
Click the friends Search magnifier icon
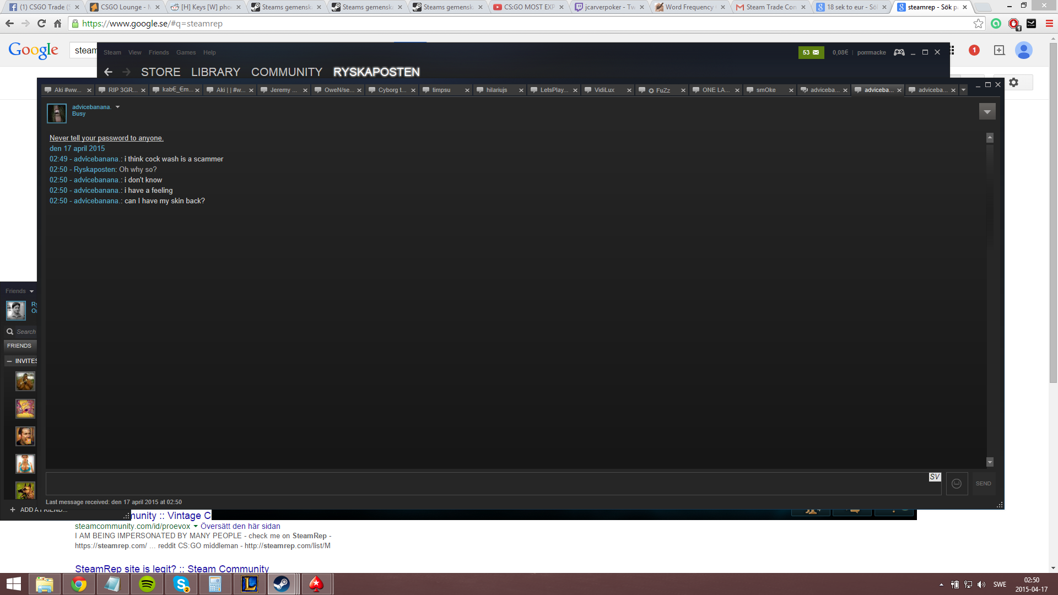pyautogui.click(x=10, y=332)
